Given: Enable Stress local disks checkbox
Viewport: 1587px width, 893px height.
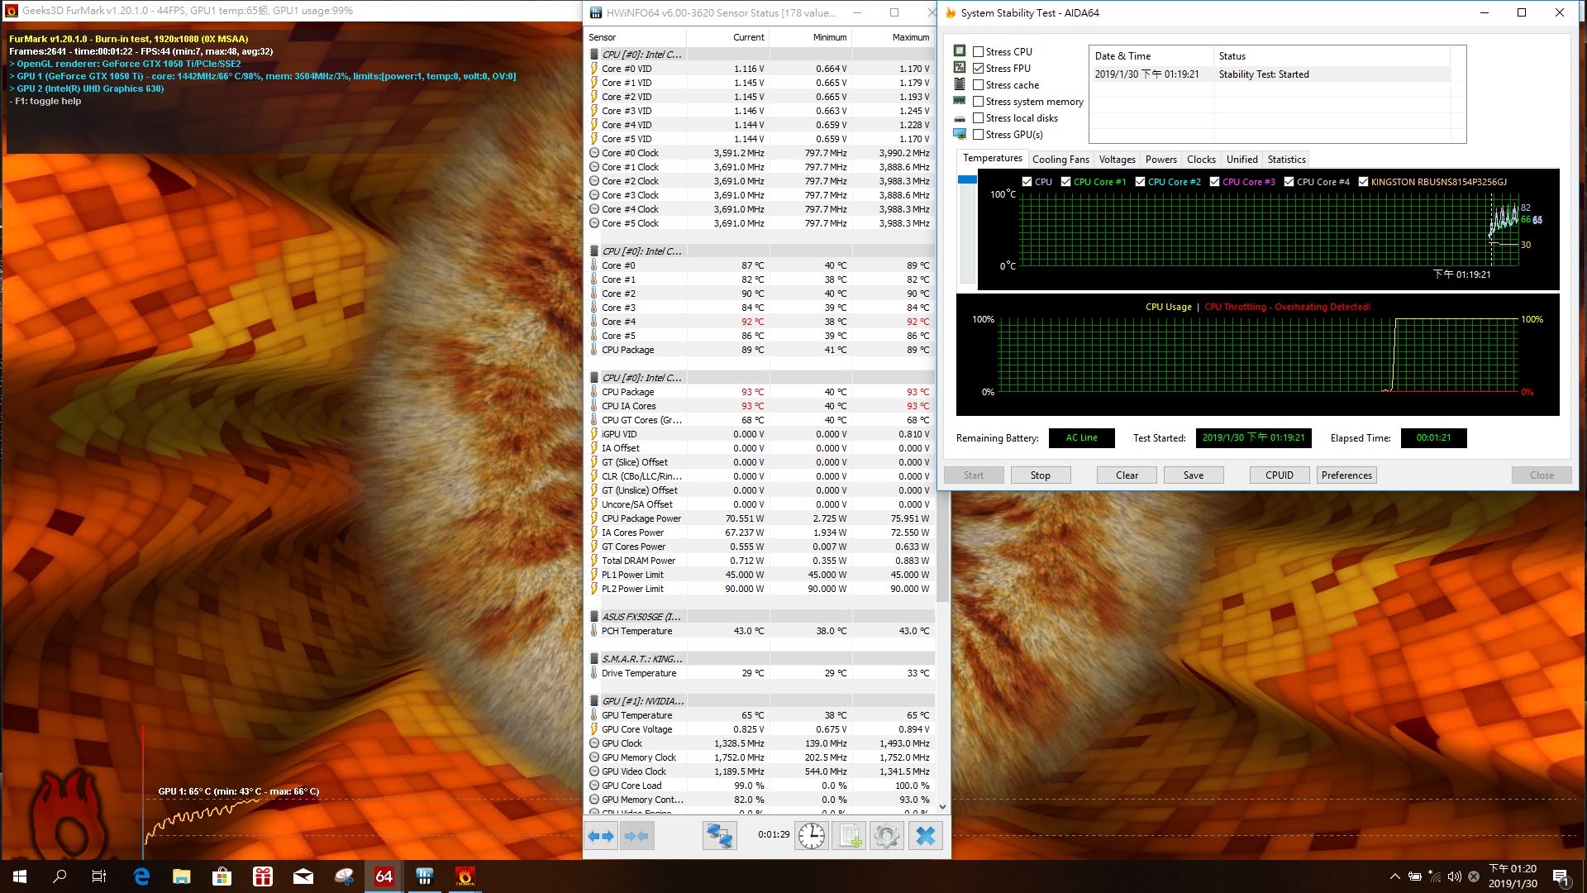Looking at the screenshot, I should point(978,117).
